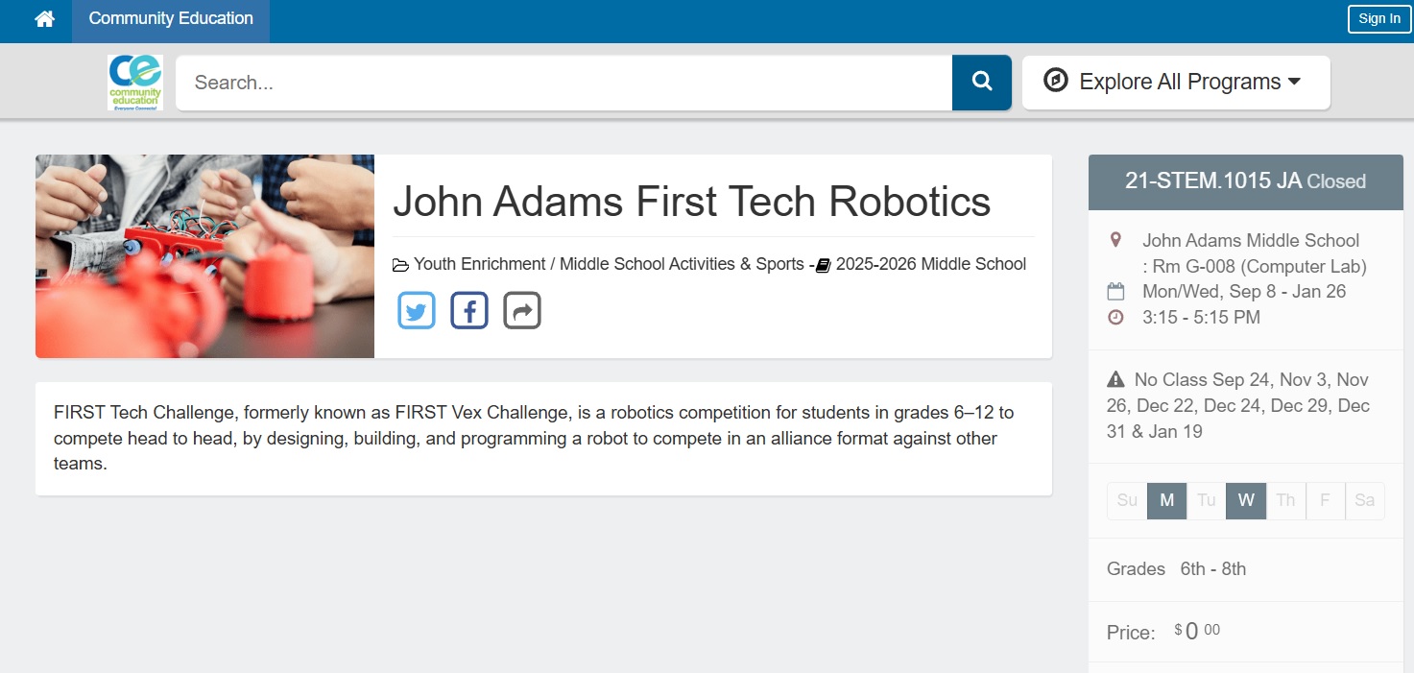Click the location pin icon in the sidebar

1115,240
